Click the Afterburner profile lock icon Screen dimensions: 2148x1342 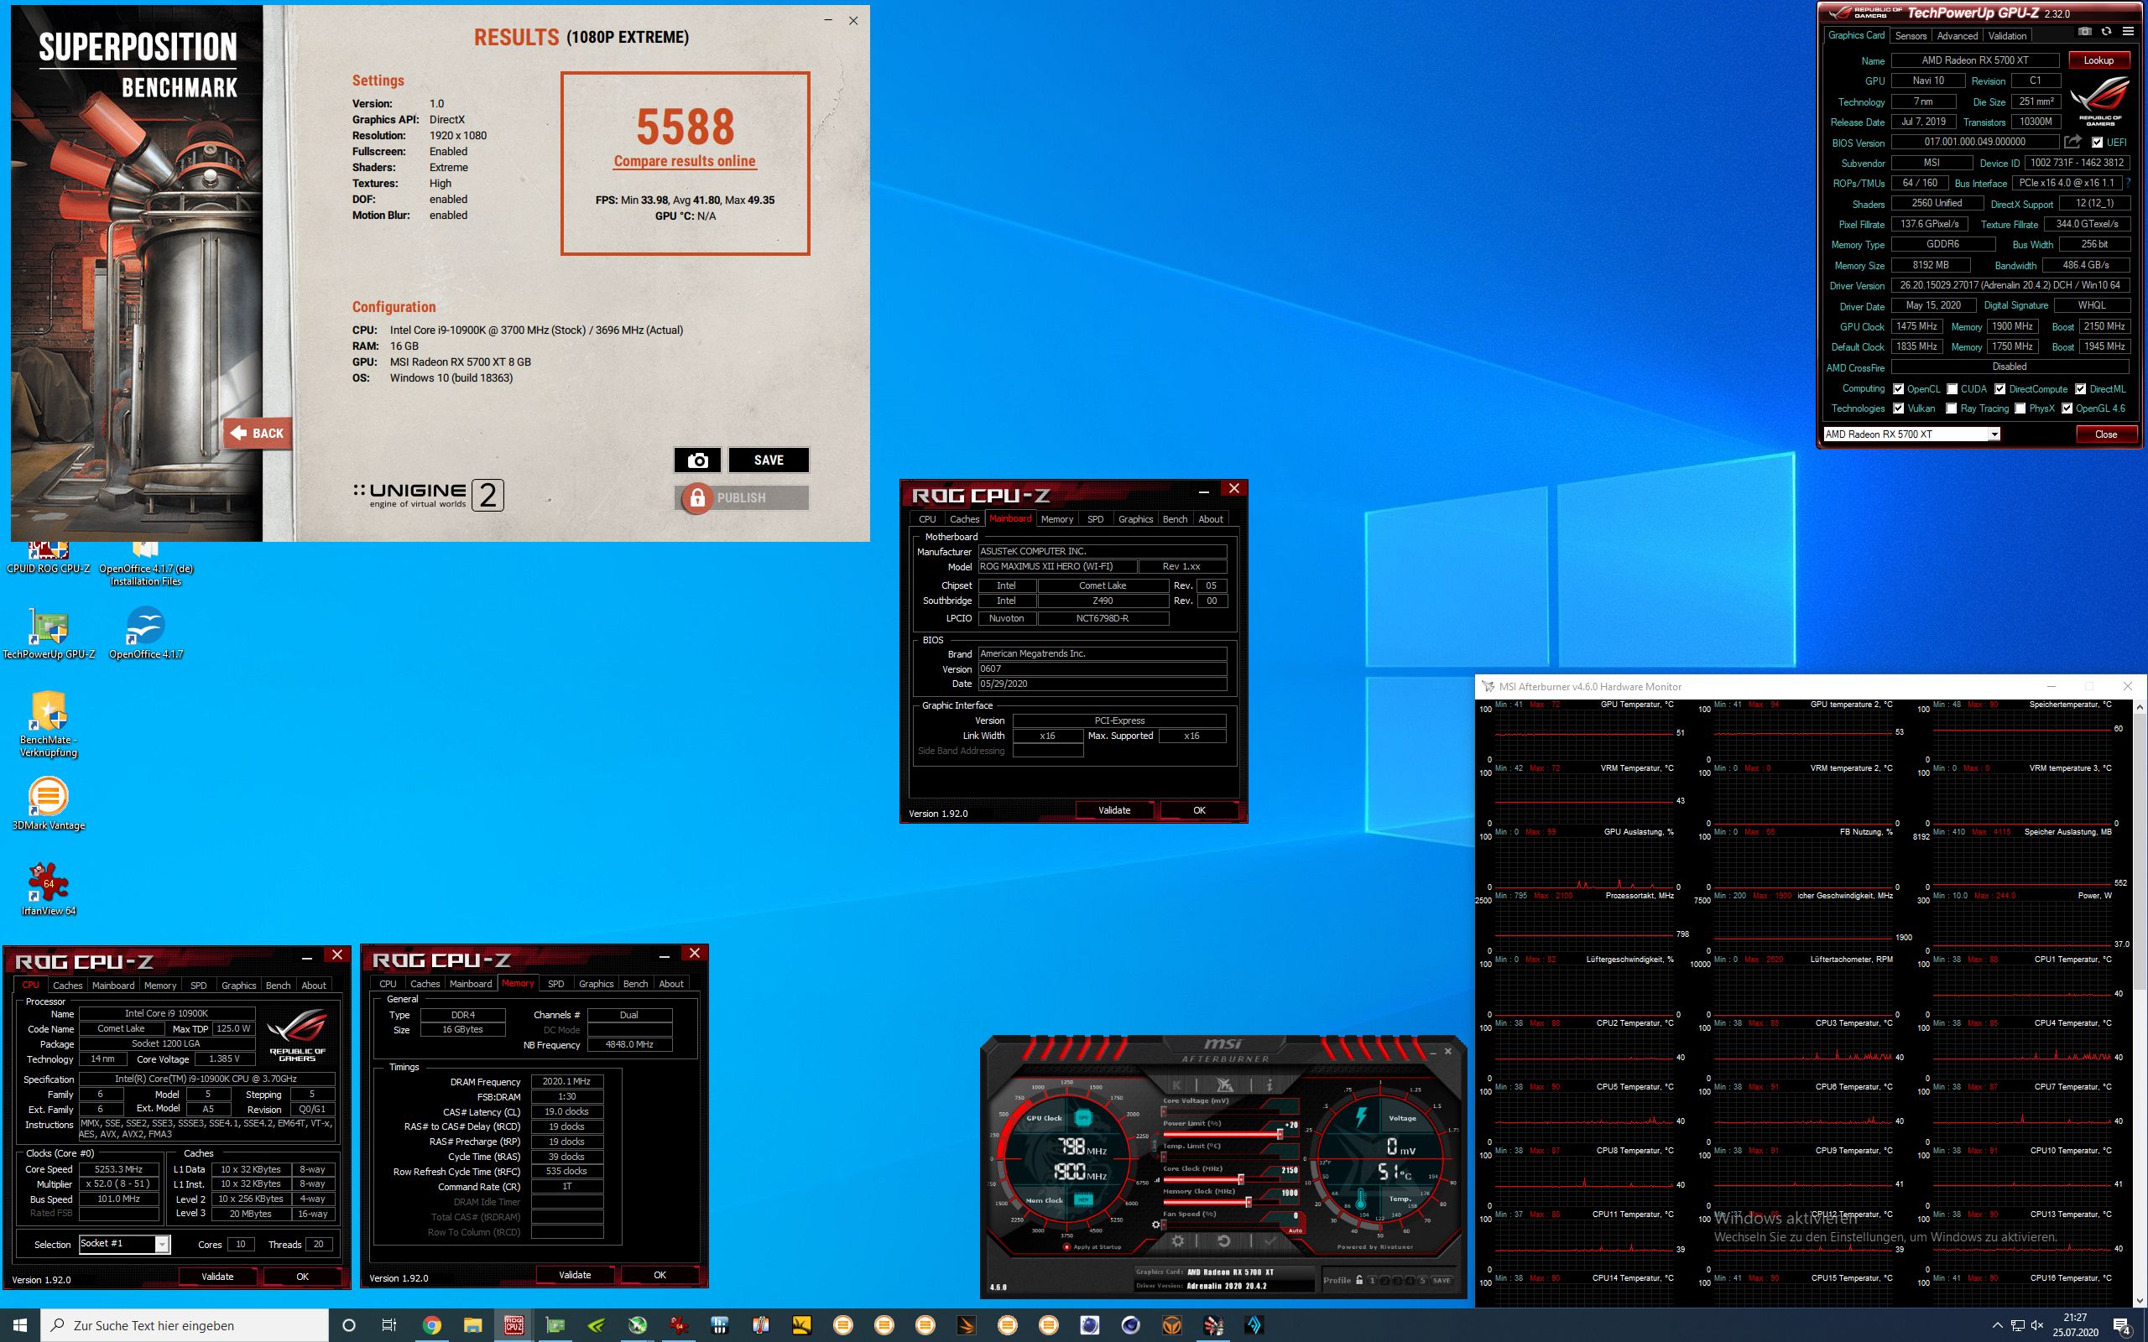(x=1359, y=1280)
